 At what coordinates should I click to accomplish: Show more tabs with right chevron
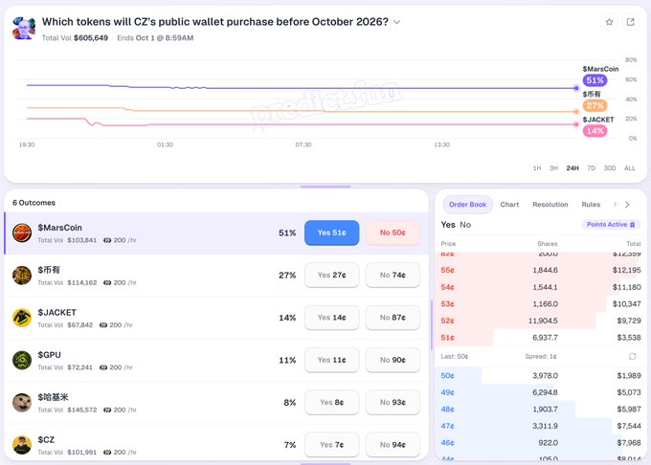click(x=627, y=205)
